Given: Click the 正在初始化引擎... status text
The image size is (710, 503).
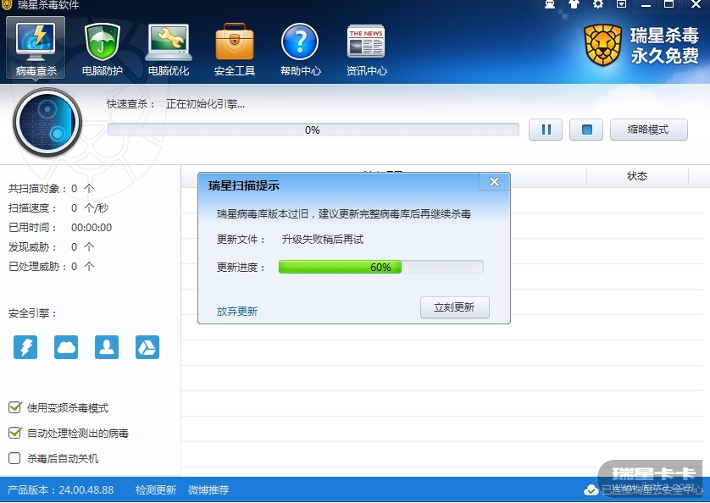Looking at the screenshot, I should [x=205, y=104].
